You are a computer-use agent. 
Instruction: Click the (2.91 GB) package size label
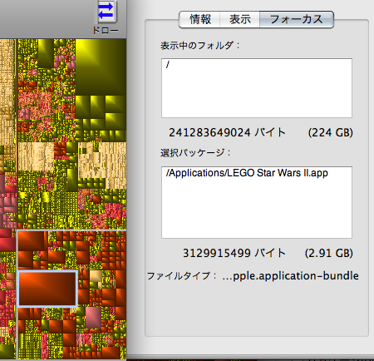328,253
